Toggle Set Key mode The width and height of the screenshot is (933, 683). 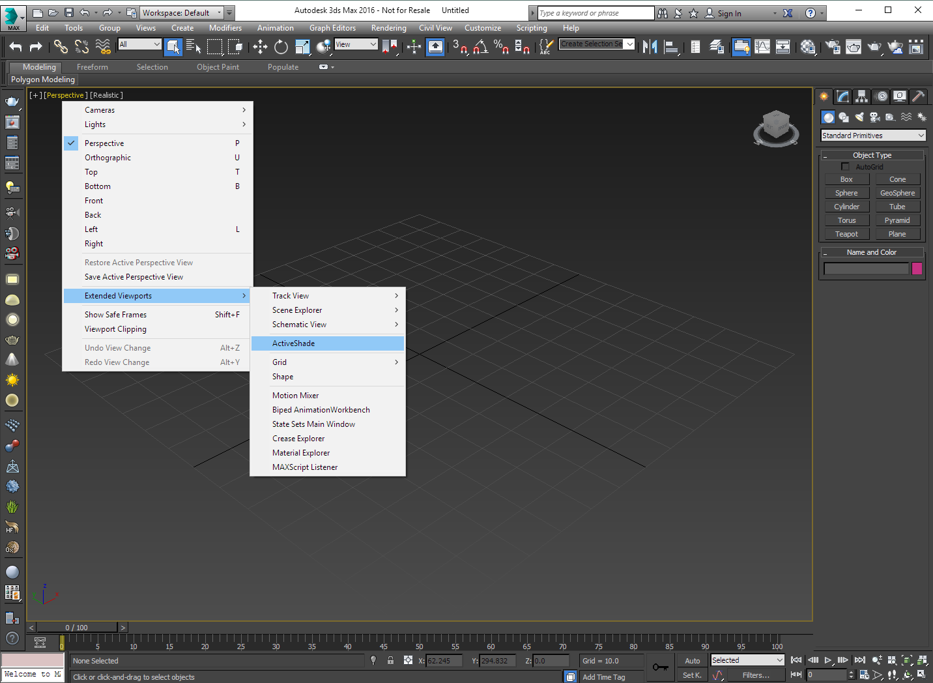point(692,675)
